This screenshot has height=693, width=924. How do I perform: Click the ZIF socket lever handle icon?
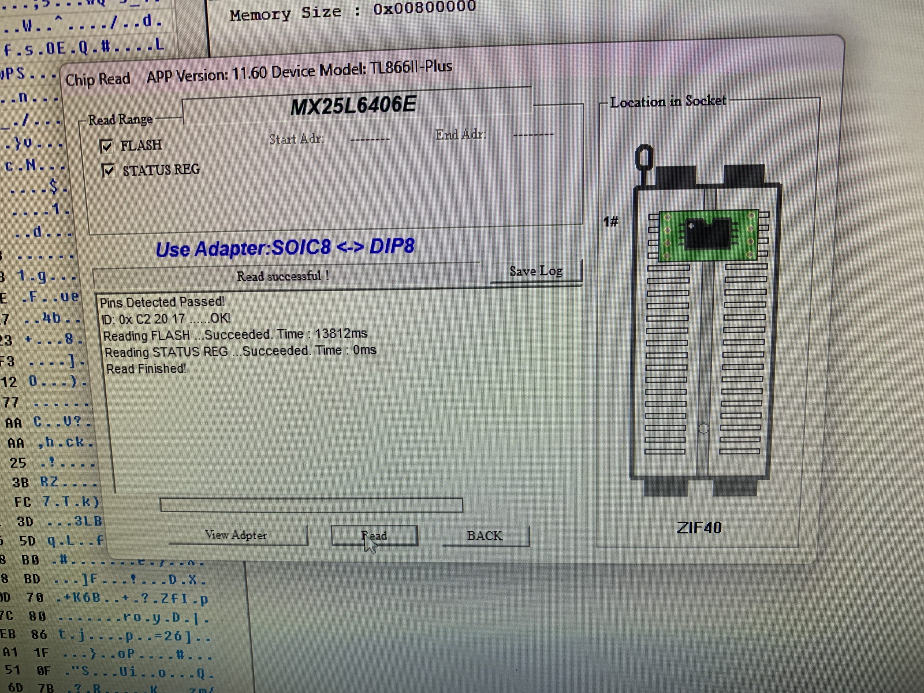click(x=643, y=159)
